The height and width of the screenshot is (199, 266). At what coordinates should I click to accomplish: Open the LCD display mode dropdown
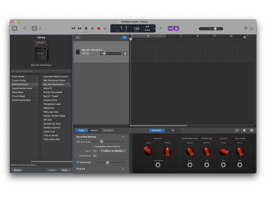[154, 28]
